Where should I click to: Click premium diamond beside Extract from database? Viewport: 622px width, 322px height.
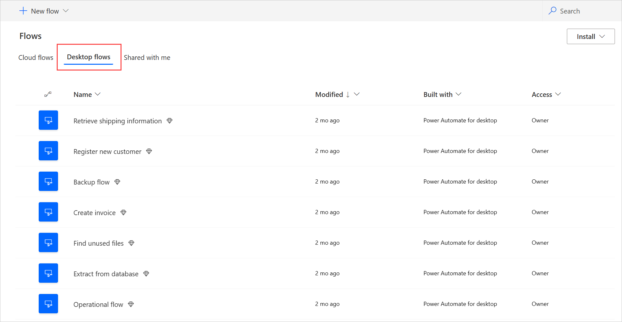(x=146, y=274)
